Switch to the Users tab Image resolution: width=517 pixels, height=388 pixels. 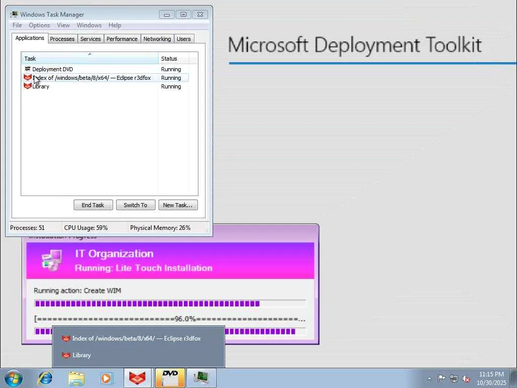[184, 39]
